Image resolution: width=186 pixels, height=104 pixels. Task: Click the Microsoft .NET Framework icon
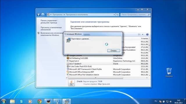[68, 69]
